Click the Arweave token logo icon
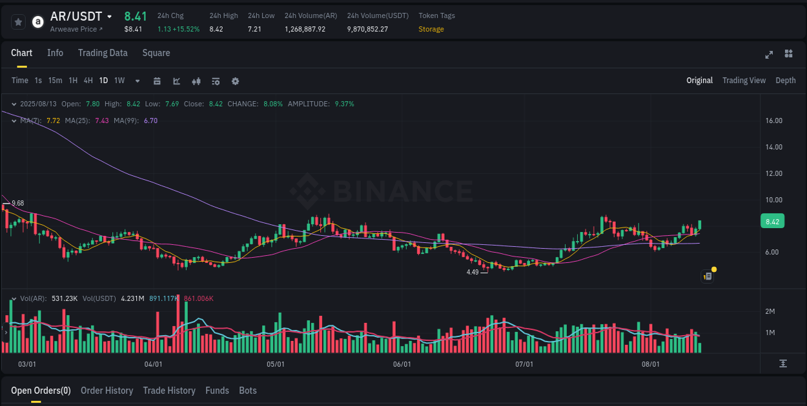The image size is (807, 406). tap(37, 22)
